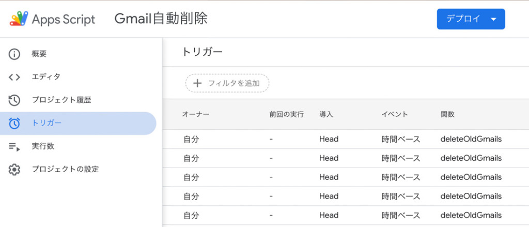Select the エディタ code brackets icon
This screenshot has width=529, height=227.
click(x=14, y=77)
